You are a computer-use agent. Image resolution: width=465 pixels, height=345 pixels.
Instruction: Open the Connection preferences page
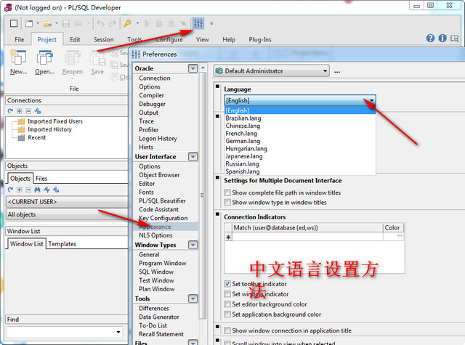[155, 78]
